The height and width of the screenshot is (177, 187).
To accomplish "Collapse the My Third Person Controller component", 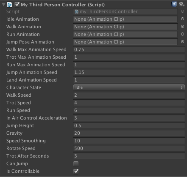I will point(3,5).
